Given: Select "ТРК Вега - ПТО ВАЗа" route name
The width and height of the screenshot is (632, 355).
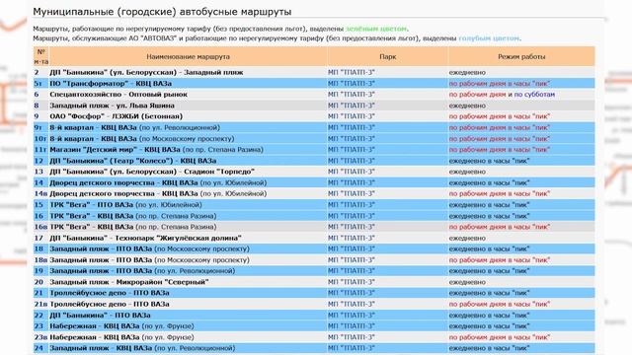Looking at the screenshot, I should 91,205.
